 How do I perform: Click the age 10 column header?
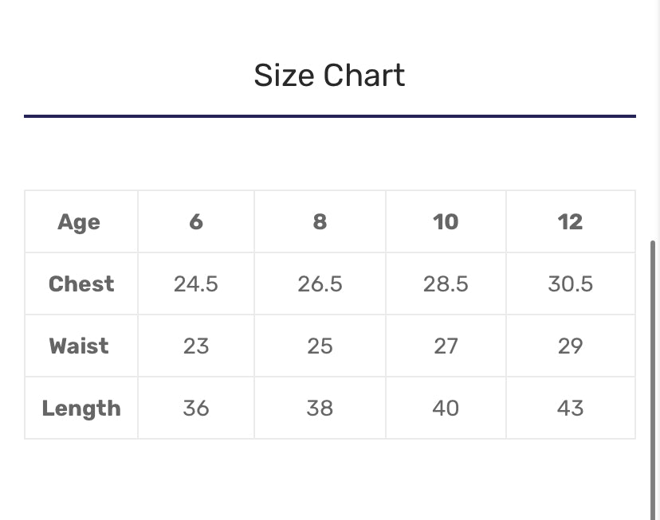[446, 222]
